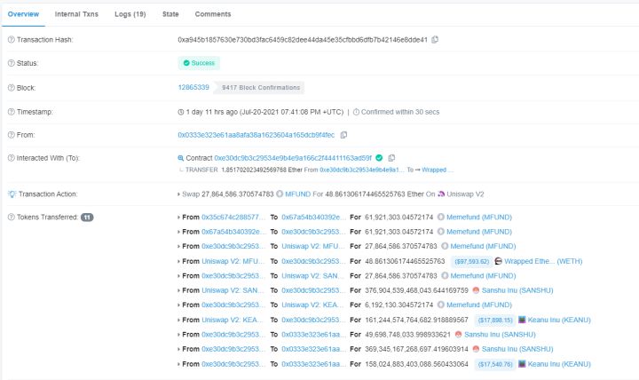Open 0x67a54b340392e recipient link in first row

click(314, 218)
